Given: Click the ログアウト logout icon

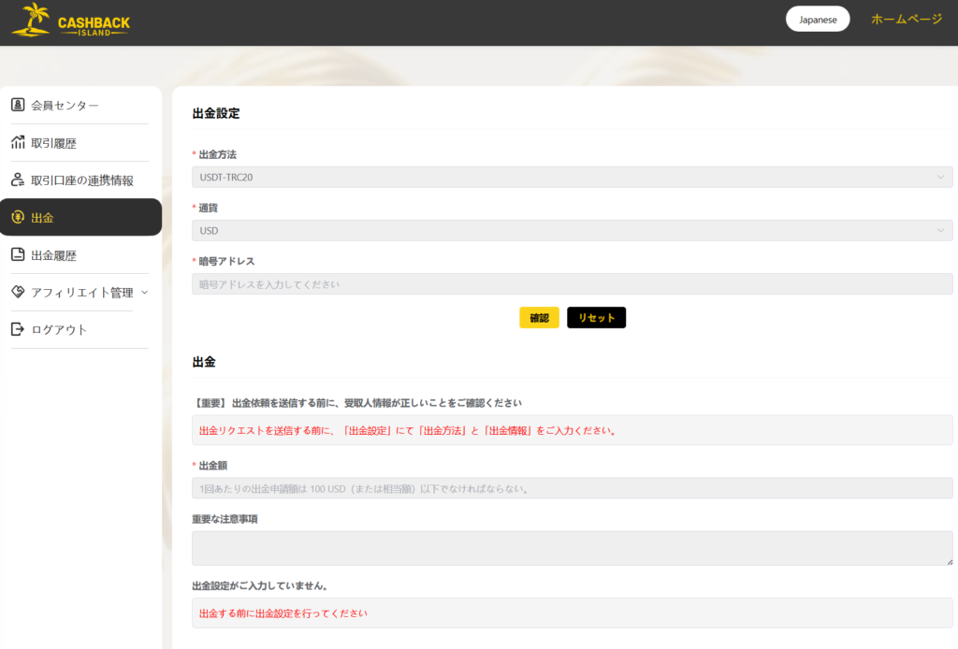Looking at the screenshot, I should point(17,329).
